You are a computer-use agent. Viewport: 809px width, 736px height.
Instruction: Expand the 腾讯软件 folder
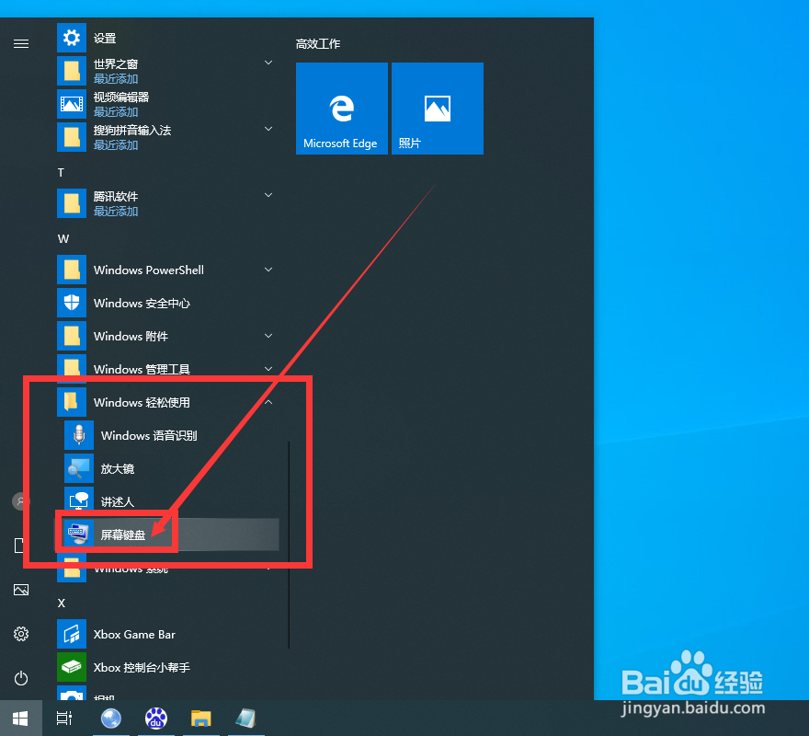pyautogui.click(x=268, y=194)
